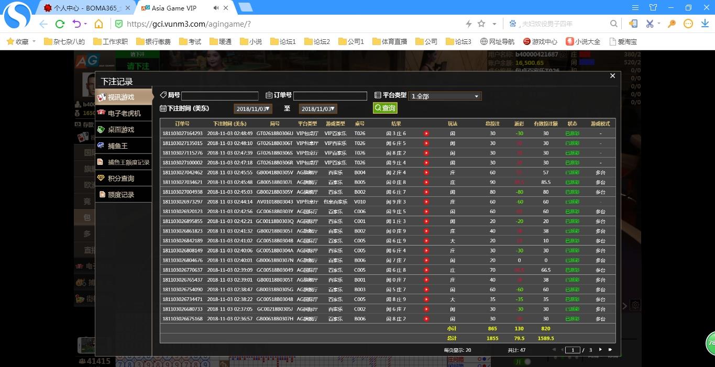Play replay for the last row order 181103026675168
Image resolution: width=715 pixels, height=367 pixels.
pyautogui.click(x=426, y=319)
